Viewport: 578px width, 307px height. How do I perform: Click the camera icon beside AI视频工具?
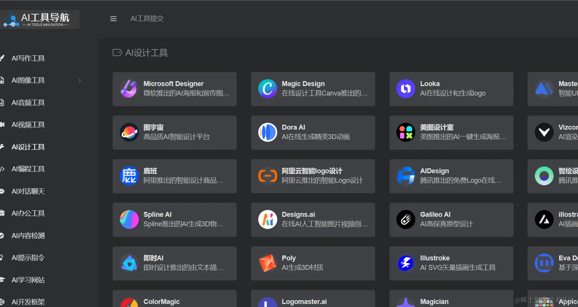[2, 125]
